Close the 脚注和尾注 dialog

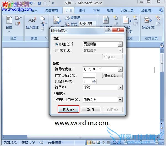pos(118,30)
